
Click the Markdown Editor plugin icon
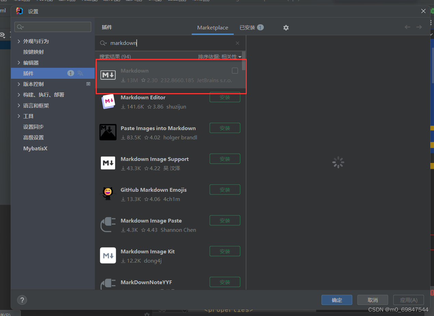108,102
